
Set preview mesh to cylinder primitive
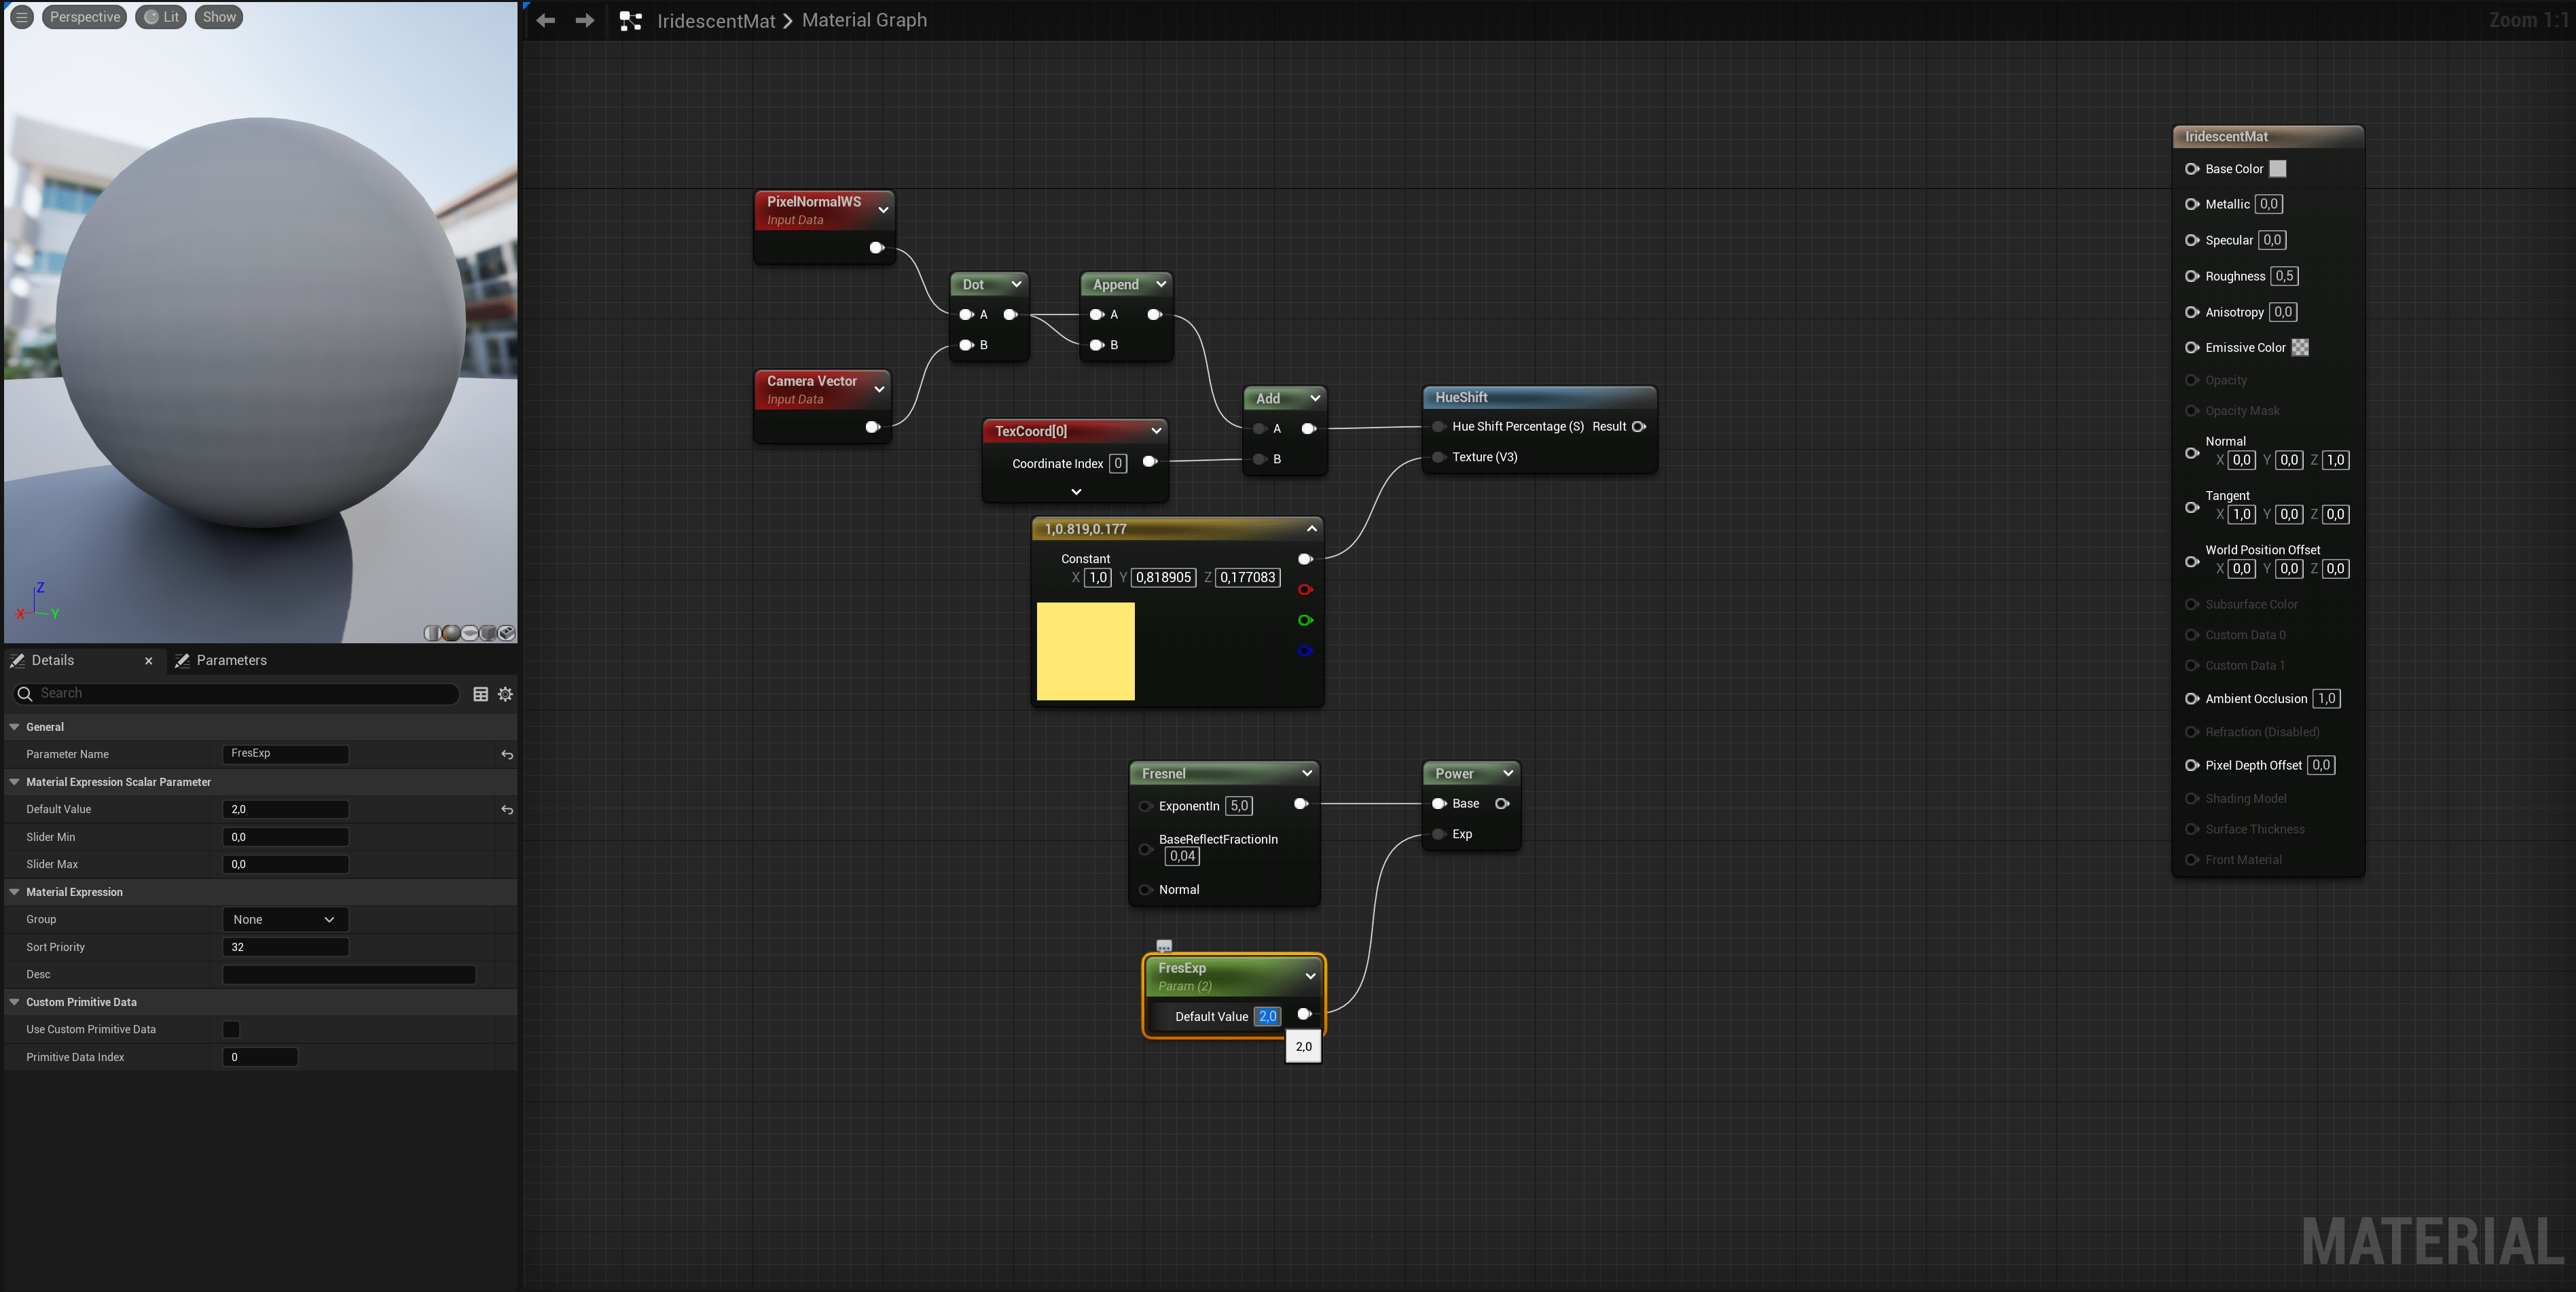(x=433, y=633)
